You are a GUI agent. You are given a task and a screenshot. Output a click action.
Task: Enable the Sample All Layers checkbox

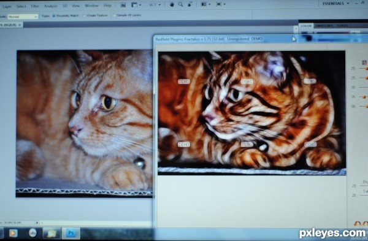coord(127,15)
